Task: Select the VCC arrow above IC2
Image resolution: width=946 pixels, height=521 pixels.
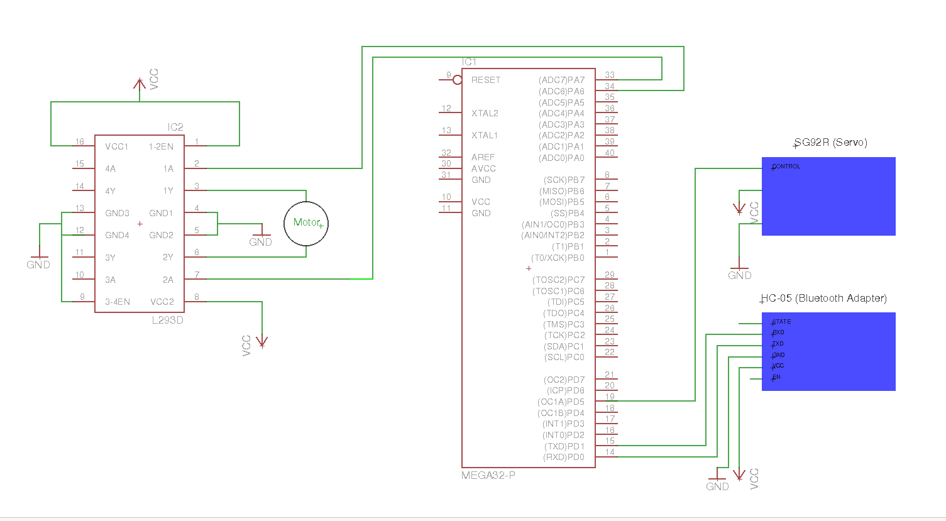Action: [x=140, y=84]
